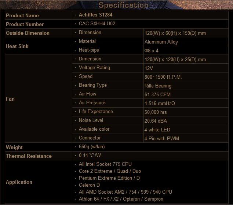Click the 800~1500 R.P.M. speed value

pyautogui.click(x=163, y=77)
